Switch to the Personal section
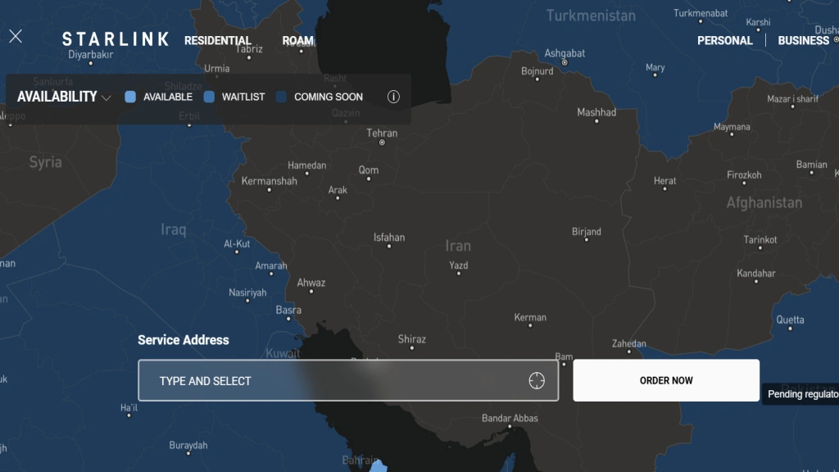Image resolution: width=839 pixels, height=472 pixels. click(724, 41)
